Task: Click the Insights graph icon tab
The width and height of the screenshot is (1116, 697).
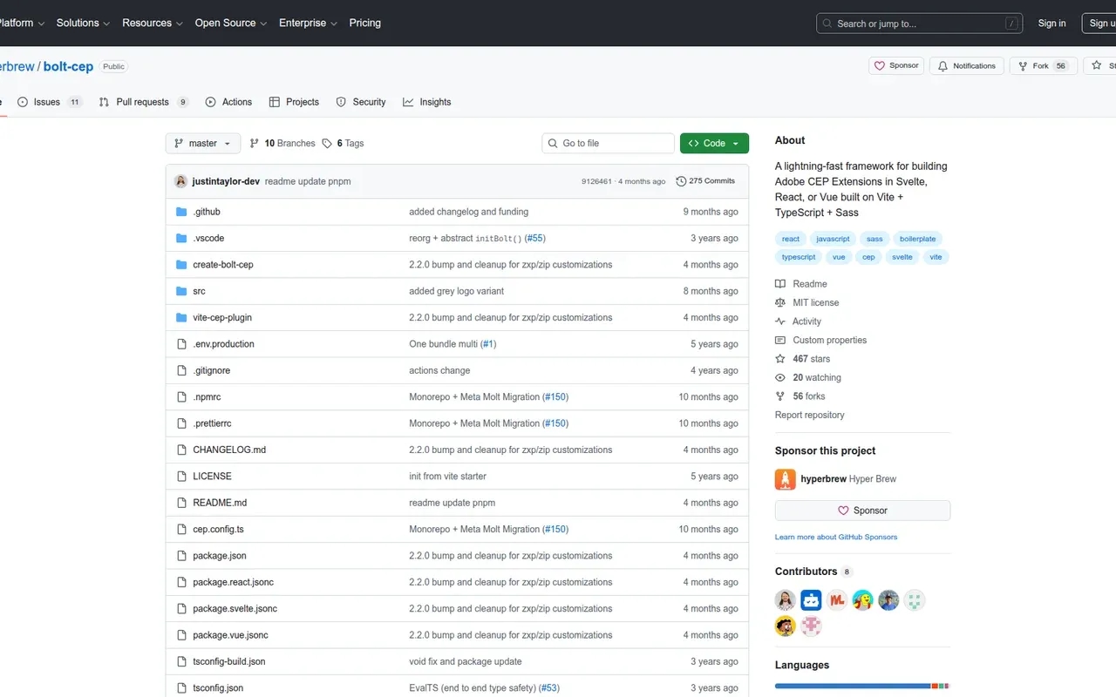Action: click(x=408, y=102)
